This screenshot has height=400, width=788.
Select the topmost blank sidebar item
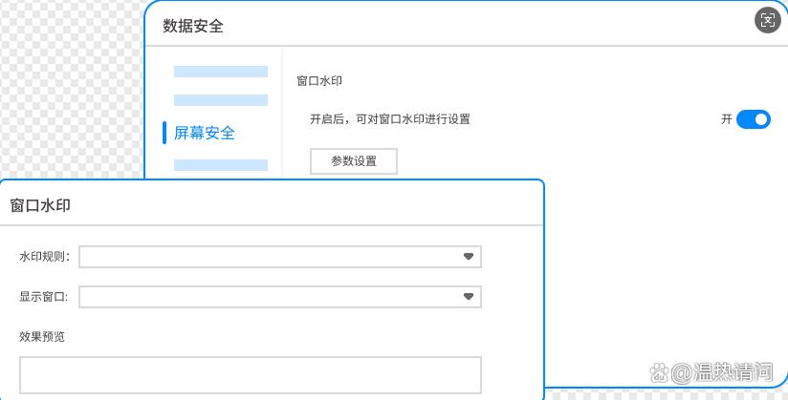(220, 72)
